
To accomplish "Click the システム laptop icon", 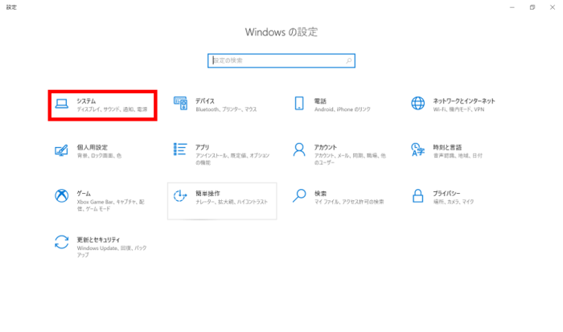I will (61, 104).
